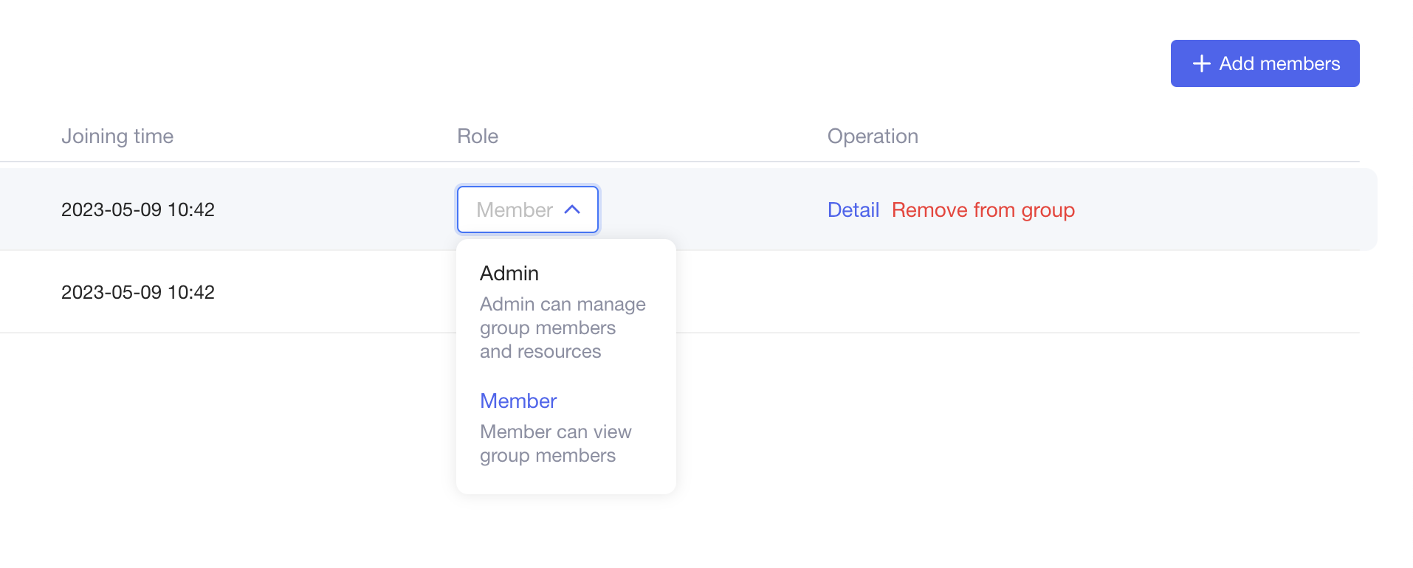Click the Joining time column header
Image resolution: width=1413 pixels, height=568 pixels.
click(x=117, y=136)
